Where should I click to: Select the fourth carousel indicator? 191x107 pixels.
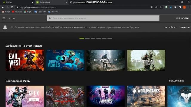[x=98, y=38]
